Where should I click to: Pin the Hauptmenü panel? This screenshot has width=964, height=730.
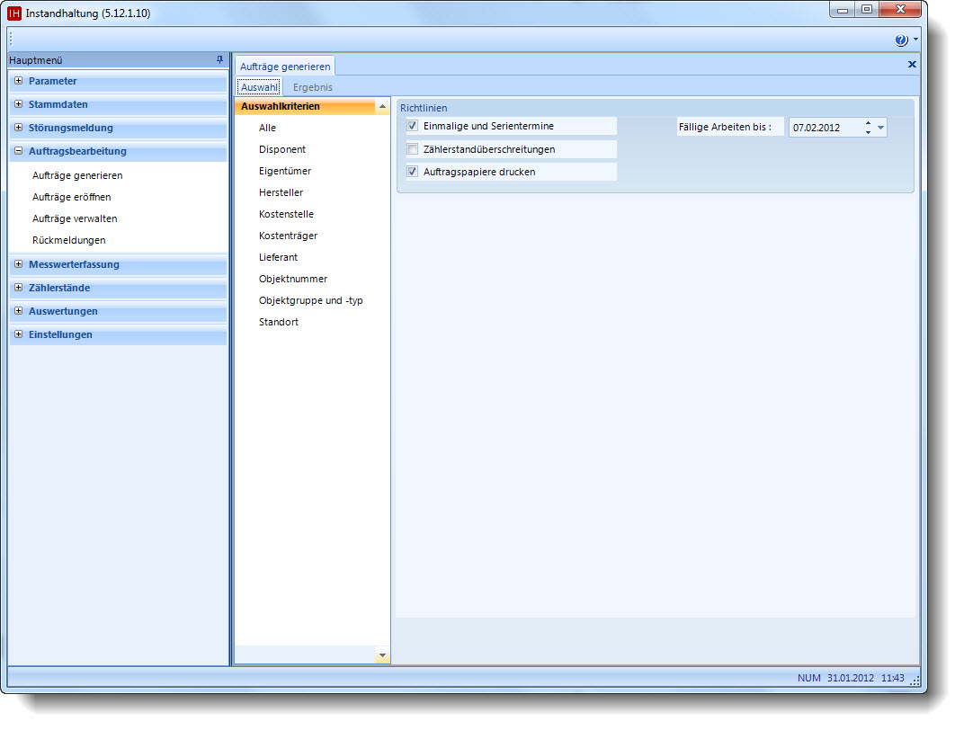[x=219, y=60]
